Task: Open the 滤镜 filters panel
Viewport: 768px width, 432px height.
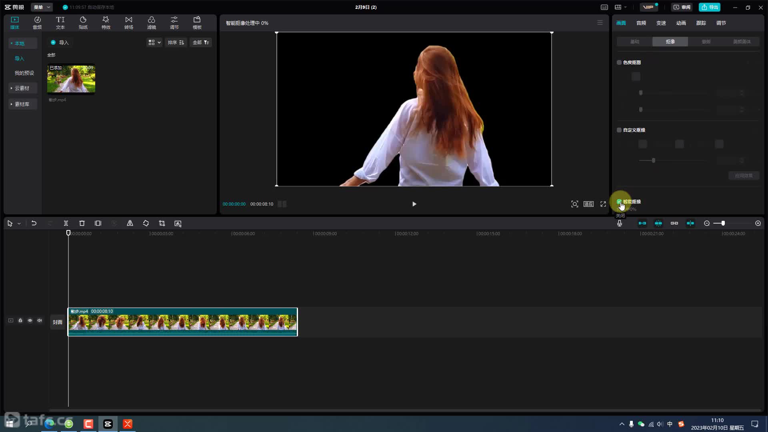Action: click(x=151, y=23)
